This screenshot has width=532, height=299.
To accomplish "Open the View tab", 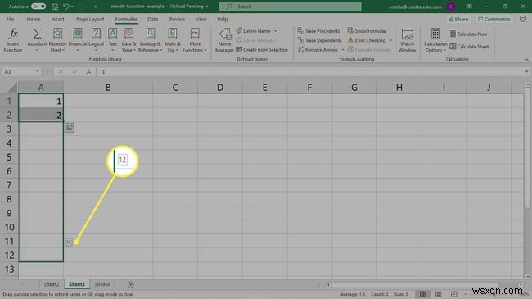I will [201, 20].
